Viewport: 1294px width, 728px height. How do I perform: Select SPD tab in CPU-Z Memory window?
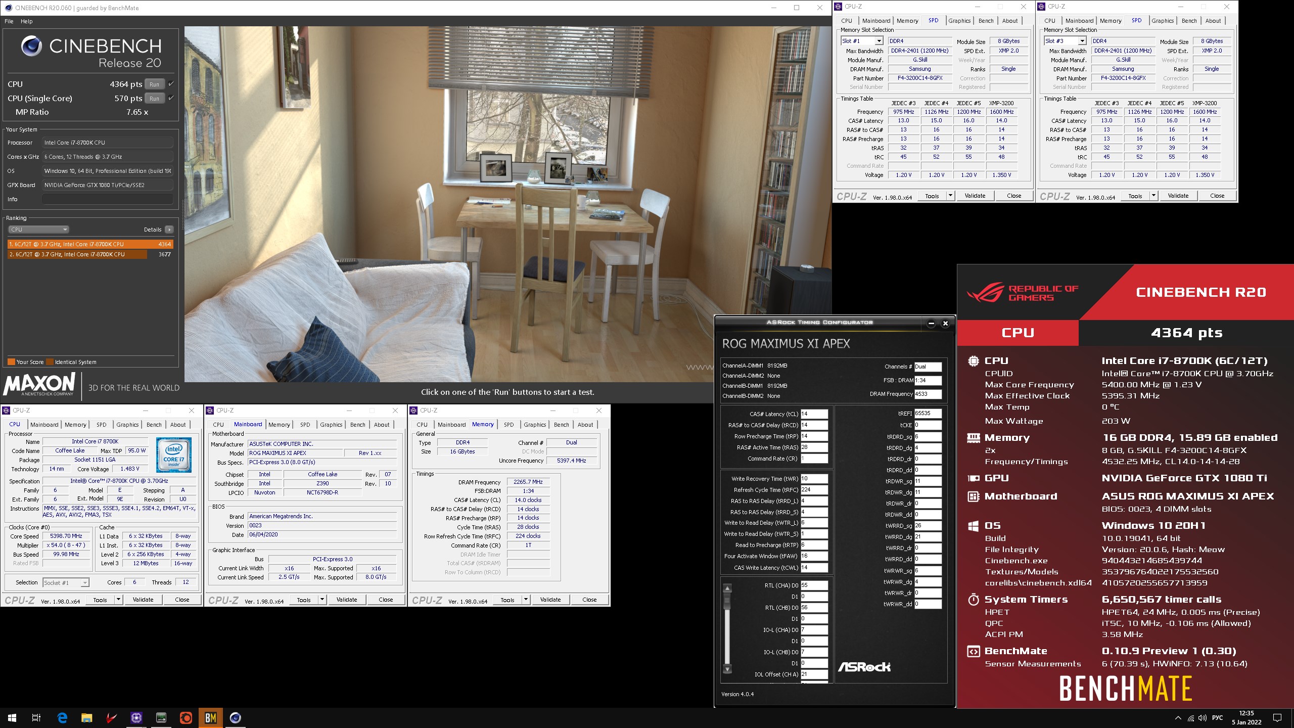(x=509, y=425)
